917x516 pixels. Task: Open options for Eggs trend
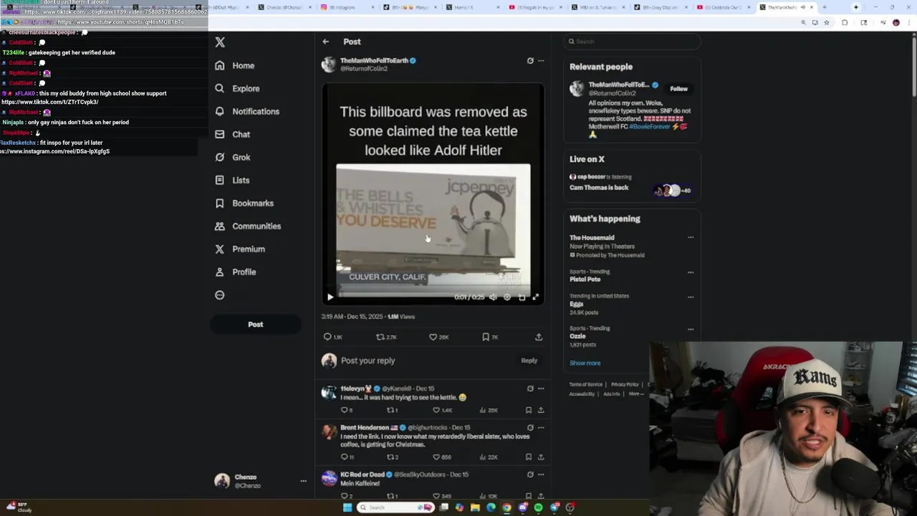[691, 297]
